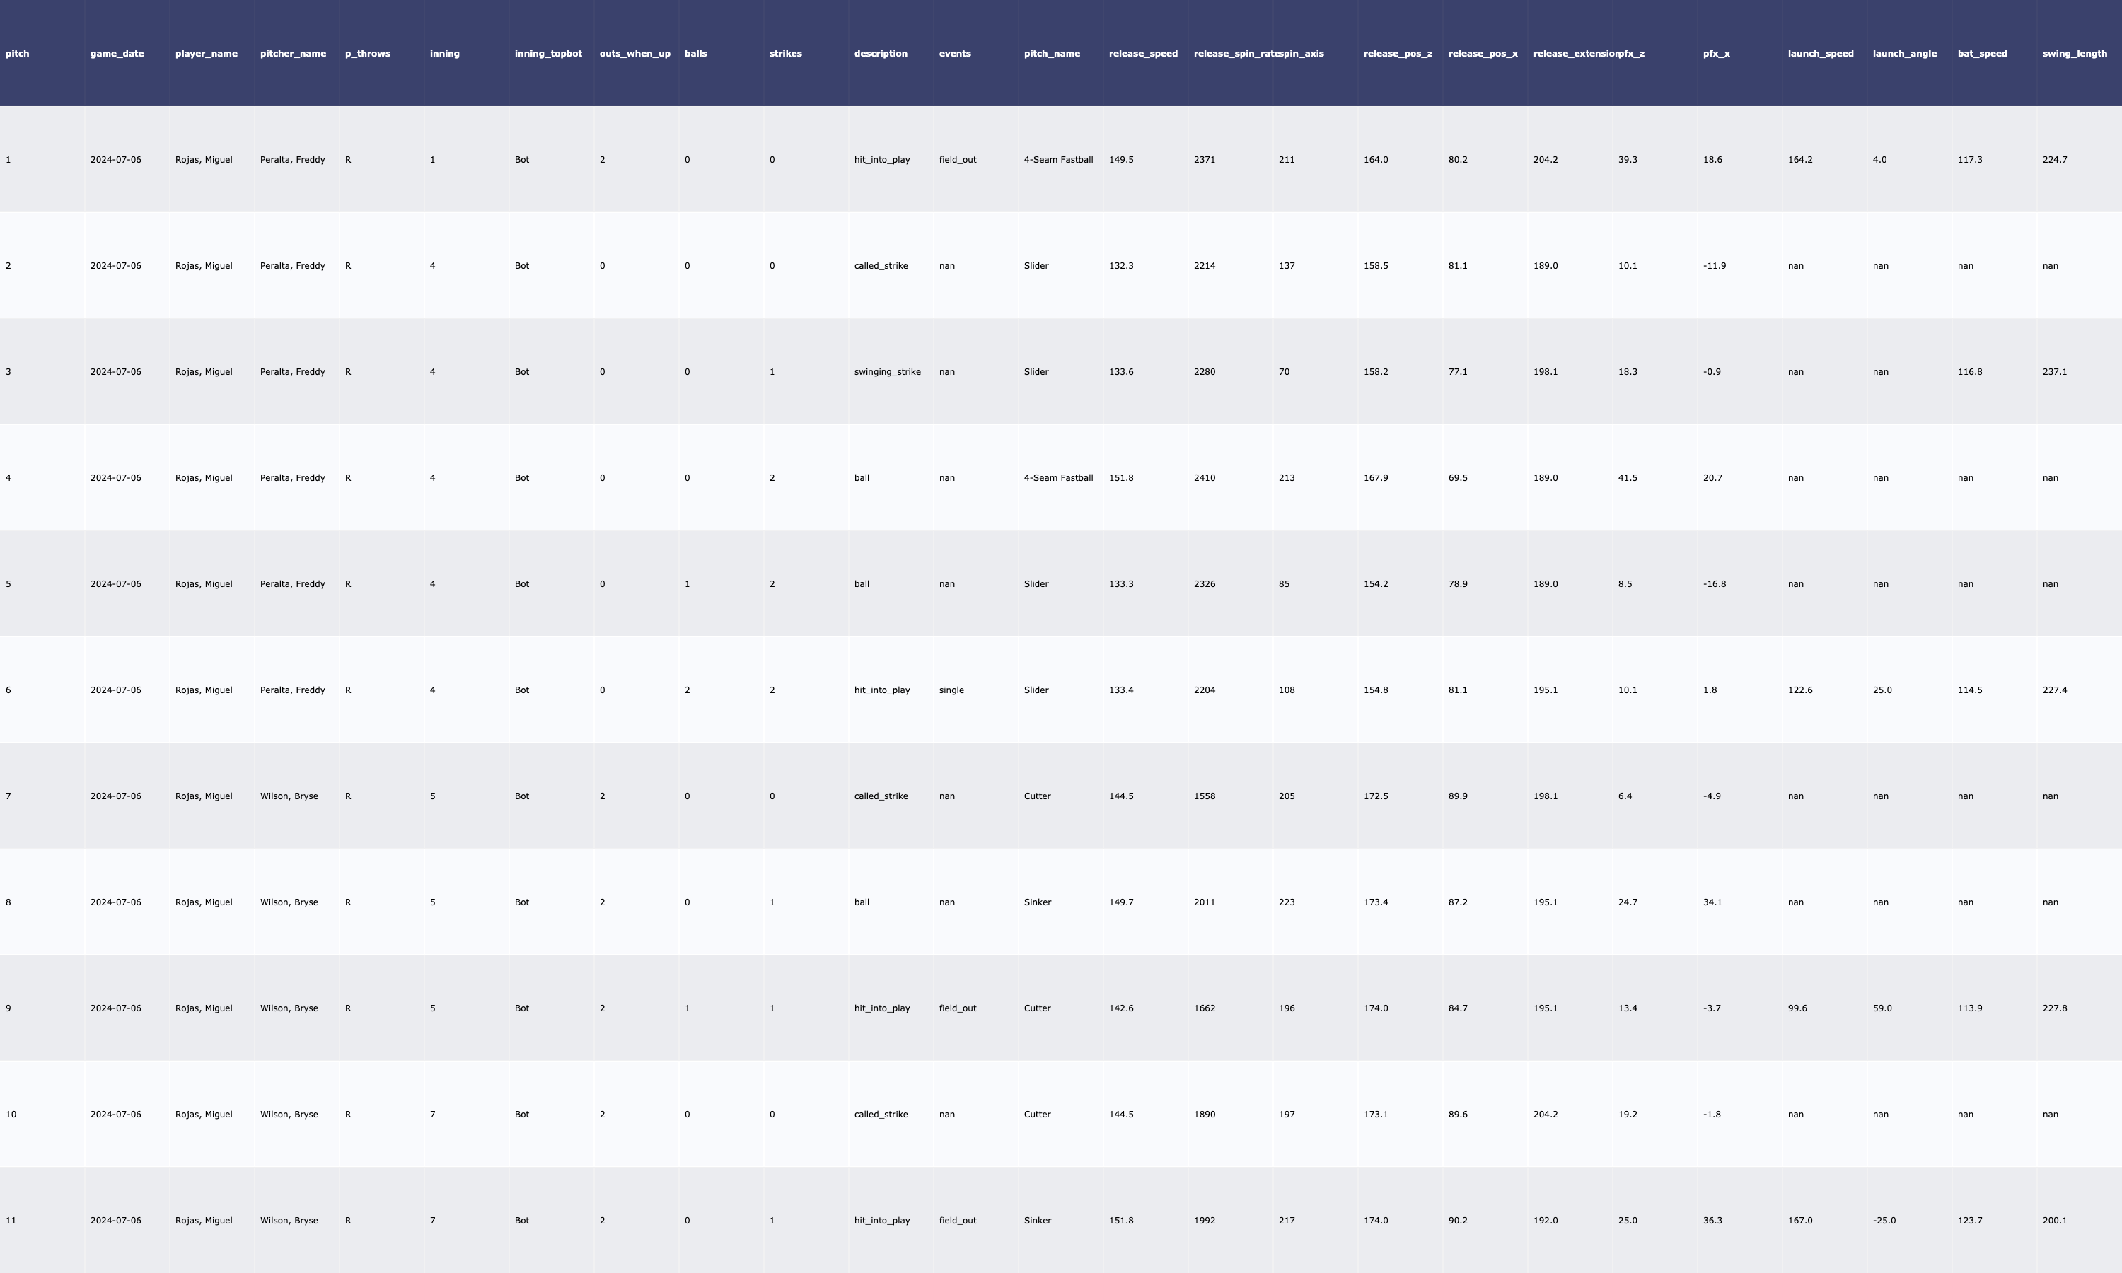The height and width of the screenshot is (1273, 2122).
Task: Click the inning_topbot column header
Action: 548,53
